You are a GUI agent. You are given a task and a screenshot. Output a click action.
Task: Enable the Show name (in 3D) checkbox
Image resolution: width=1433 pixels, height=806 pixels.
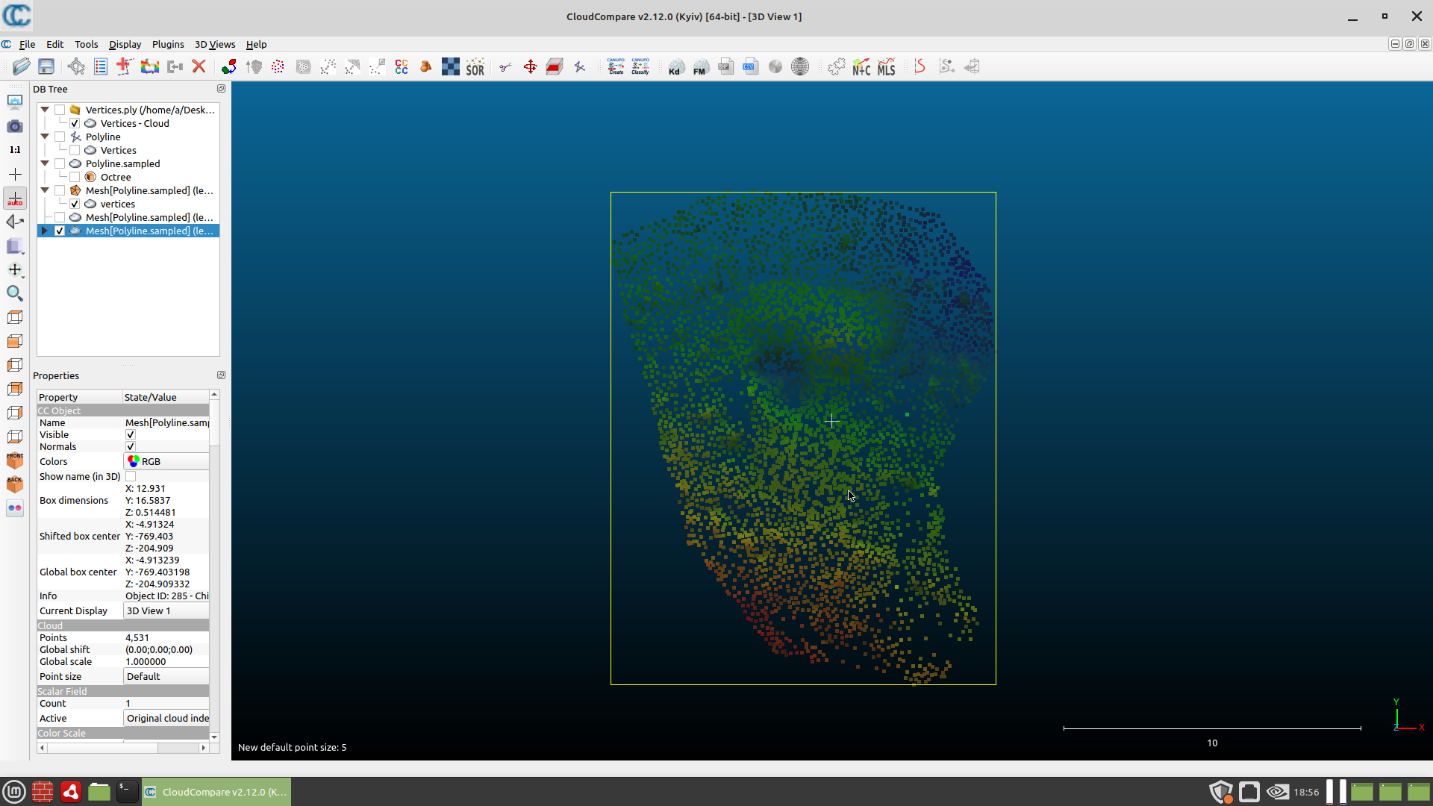[131, 477]
